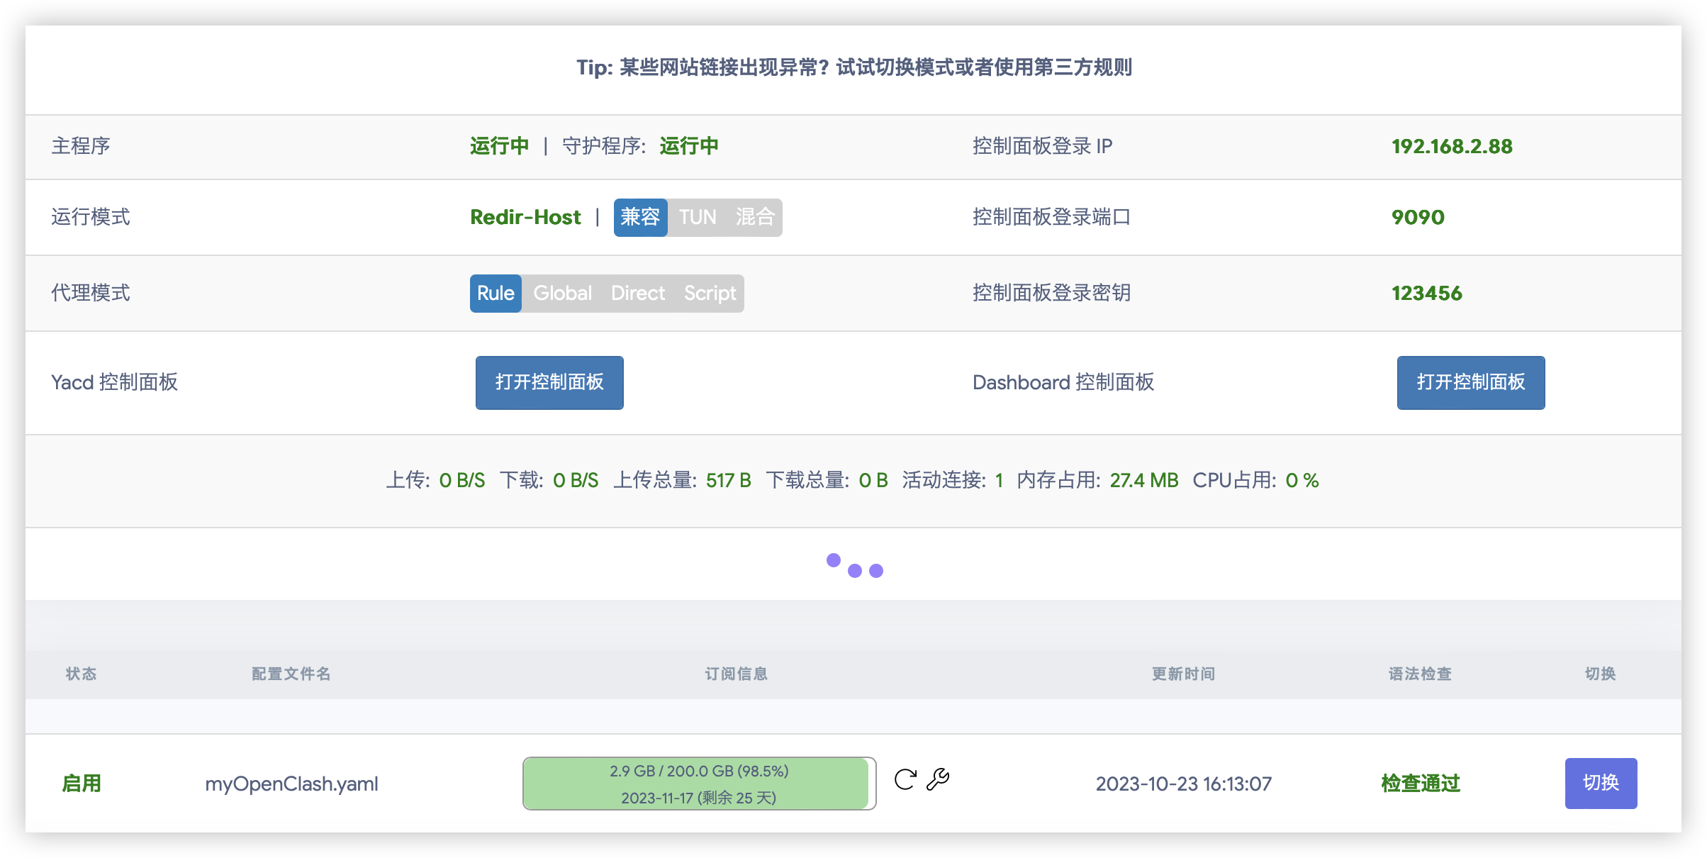
Task: Open the Yacd control panel
Action: click(549, 382)
